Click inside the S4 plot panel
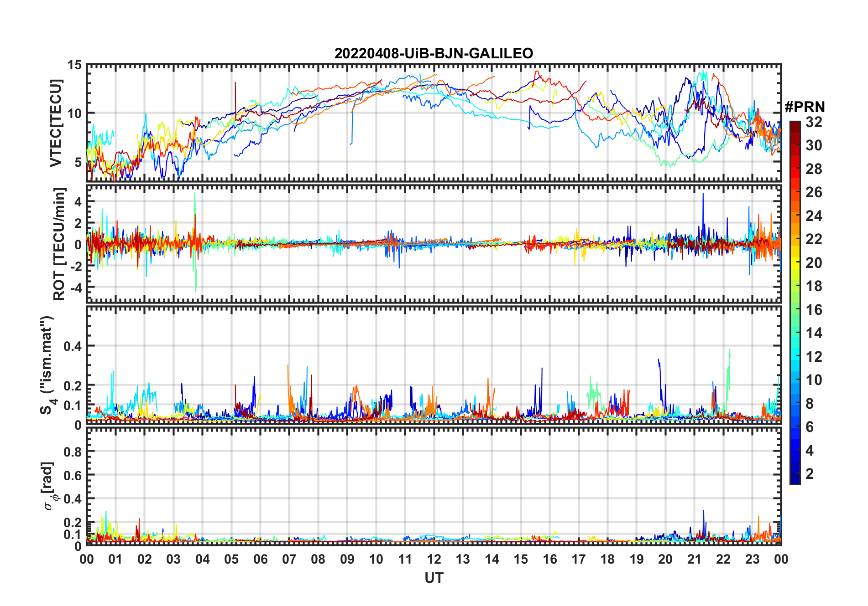This screenshot has width=868, height=606. [434, 365]
